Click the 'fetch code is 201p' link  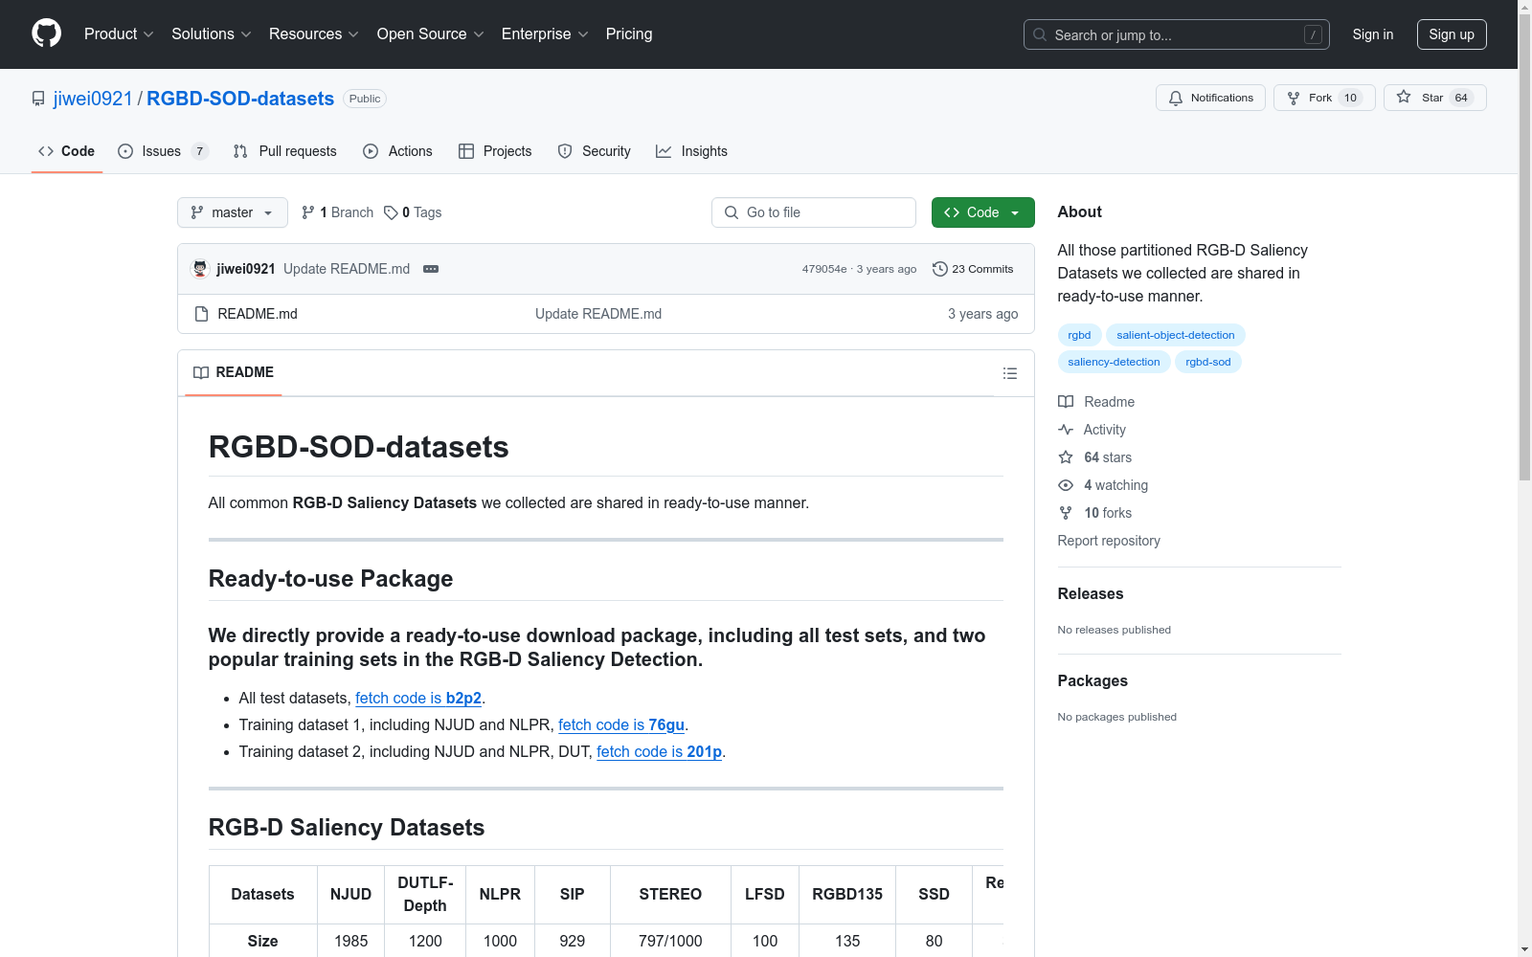point(659,752)
